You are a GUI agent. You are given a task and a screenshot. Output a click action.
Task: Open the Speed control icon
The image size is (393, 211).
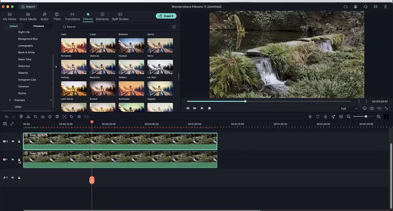(43, 117)
